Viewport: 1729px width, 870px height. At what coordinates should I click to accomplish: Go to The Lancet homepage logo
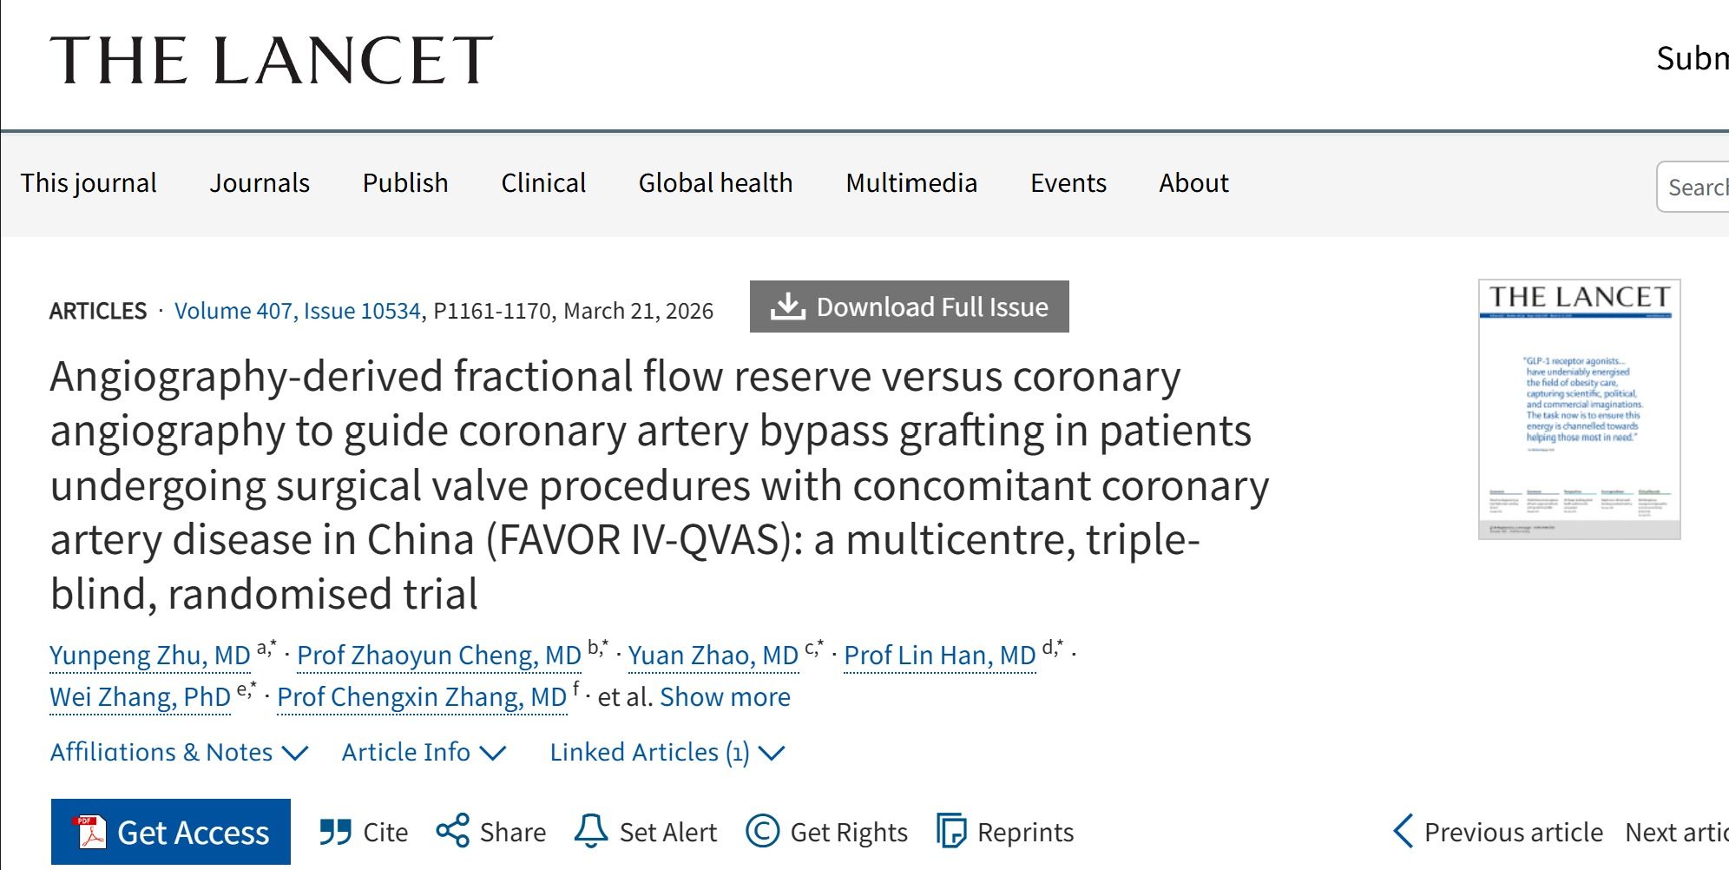point(272,60)
